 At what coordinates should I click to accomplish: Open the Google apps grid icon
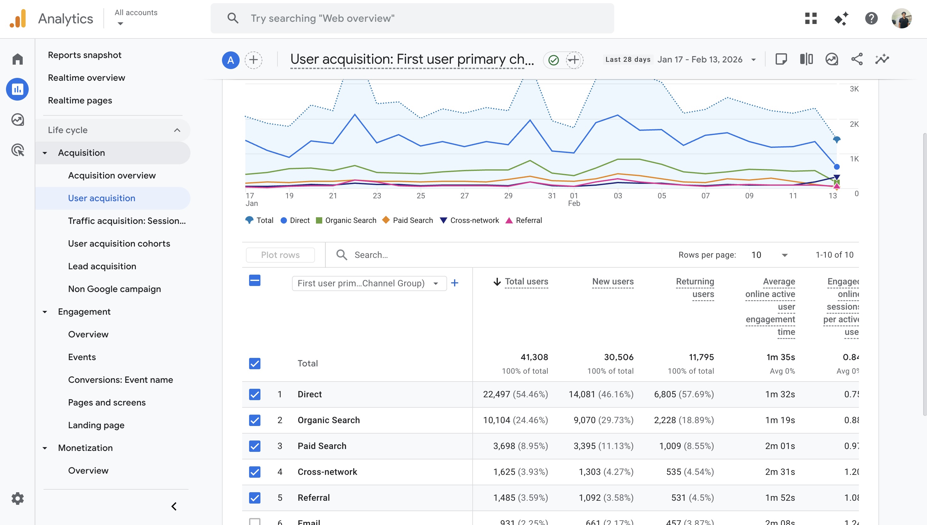(x=811, y=18)
